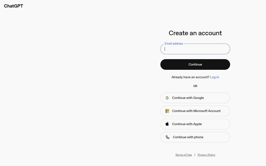Pick the Continue with phone option

point(195,137)
